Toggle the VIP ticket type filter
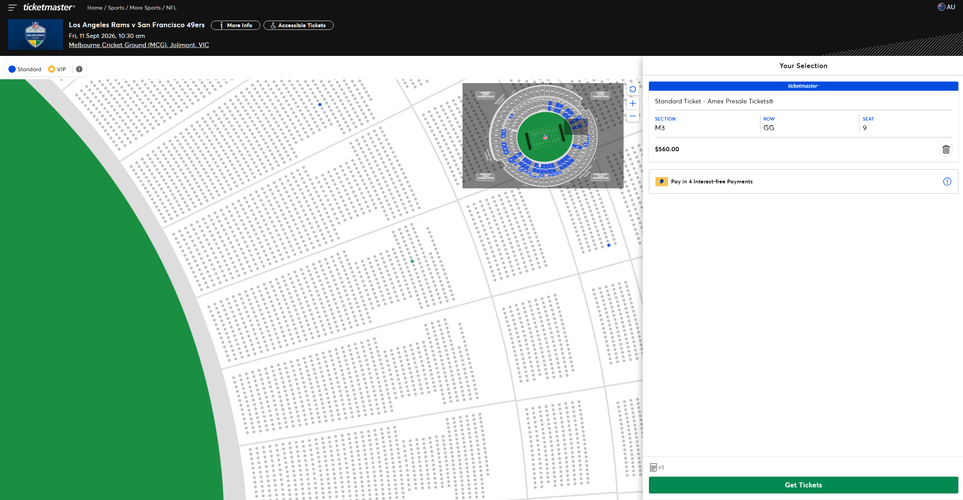 tap(57, 69)
